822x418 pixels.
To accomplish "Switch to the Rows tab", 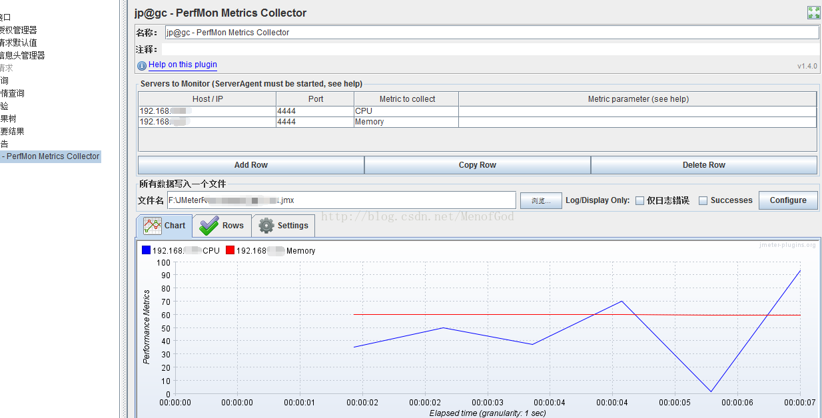I will point(222,226).
